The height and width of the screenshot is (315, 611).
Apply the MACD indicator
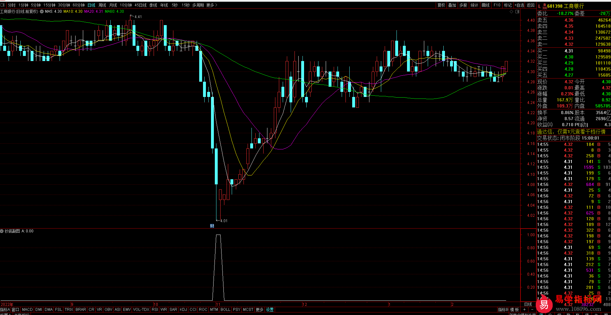(x=27, y=309)
